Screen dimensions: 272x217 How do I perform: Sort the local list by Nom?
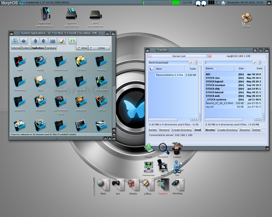pyautogui.click(x=169, y=69)
